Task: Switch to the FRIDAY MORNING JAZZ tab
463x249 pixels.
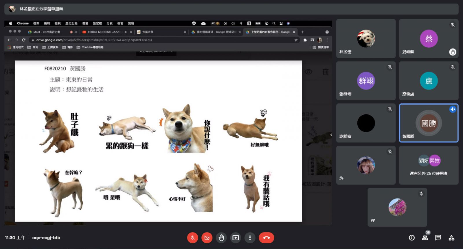Action: [x=104, y=32]
